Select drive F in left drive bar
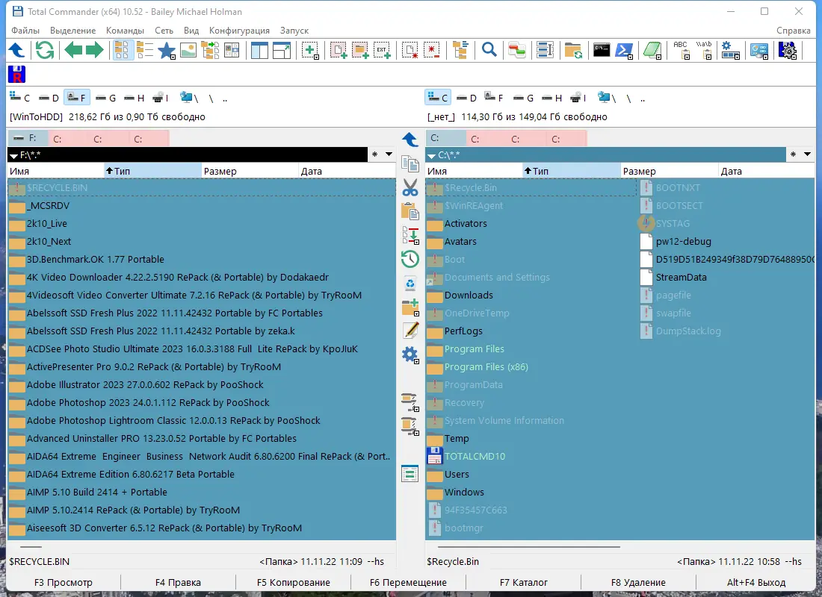 pyautogui.click(x=76, y=98)
